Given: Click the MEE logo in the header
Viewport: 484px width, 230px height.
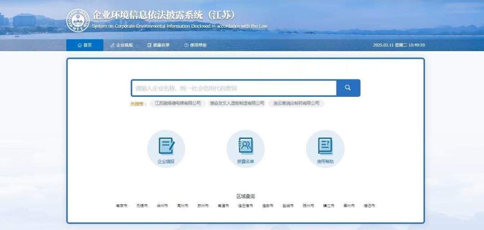Looking at the screenshot, I should 78,21.
